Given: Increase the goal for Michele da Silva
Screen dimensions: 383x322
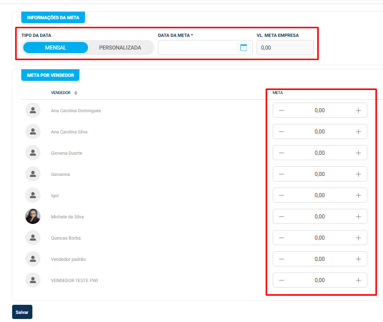Looking at the screenshot, I should [358, 216].
